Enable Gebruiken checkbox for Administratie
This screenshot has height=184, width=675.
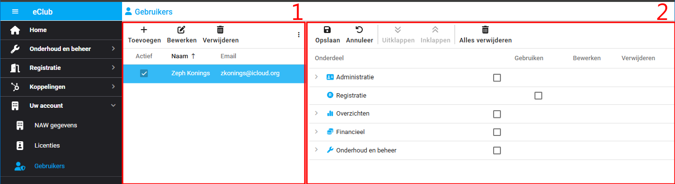coord(497,78)
